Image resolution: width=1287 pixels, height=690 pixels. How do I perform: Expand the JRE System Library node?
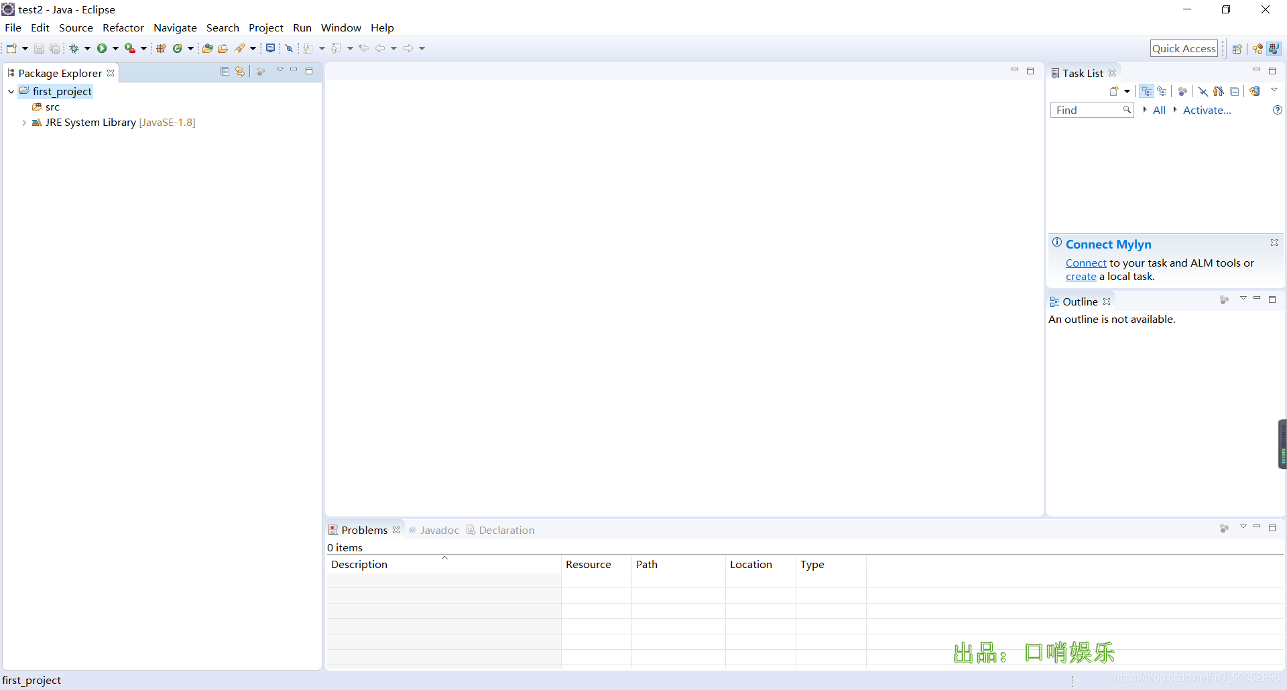click(x=24, y=123)
